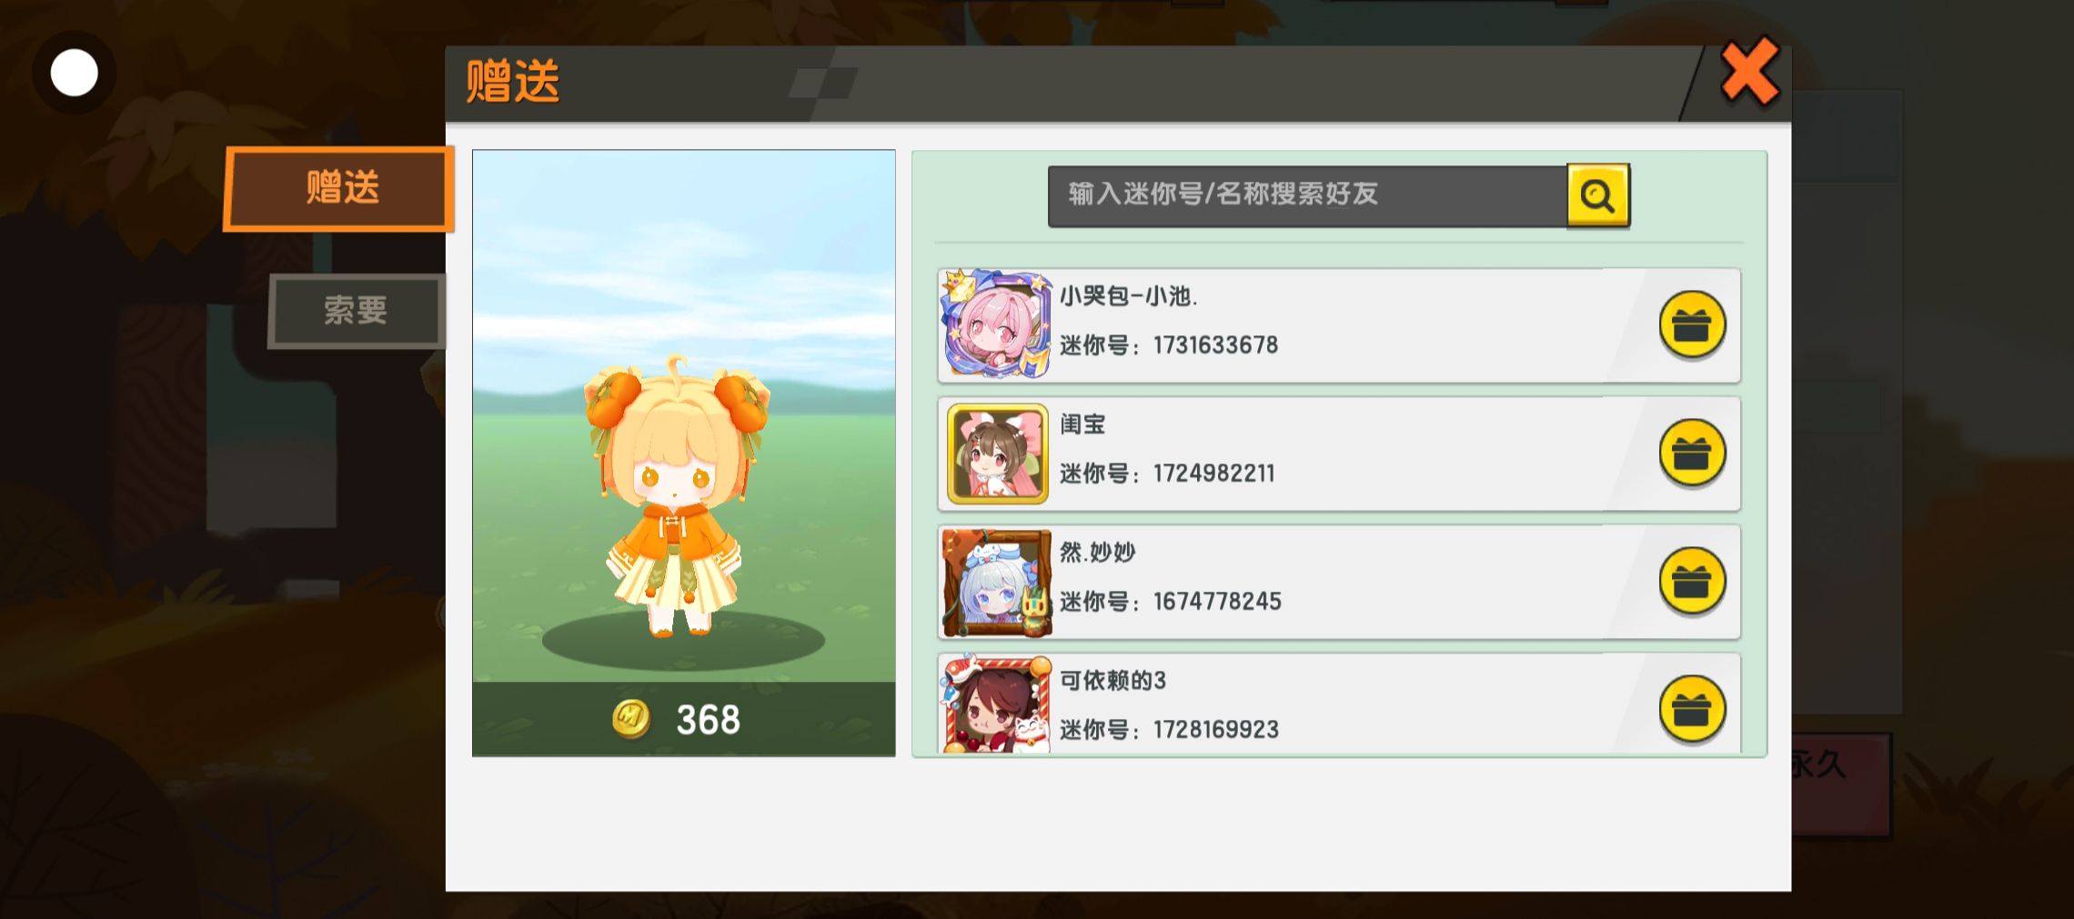Click 闺宝's profile avatar
2074x919 pixels.
point(997,453)
